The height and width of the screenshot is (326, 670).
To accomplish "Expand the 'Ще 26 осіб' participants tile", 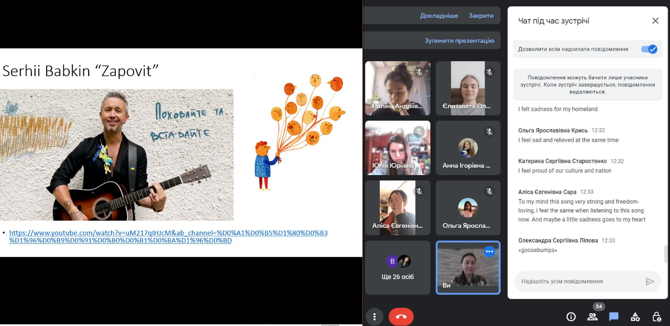I will pos(398,268).
